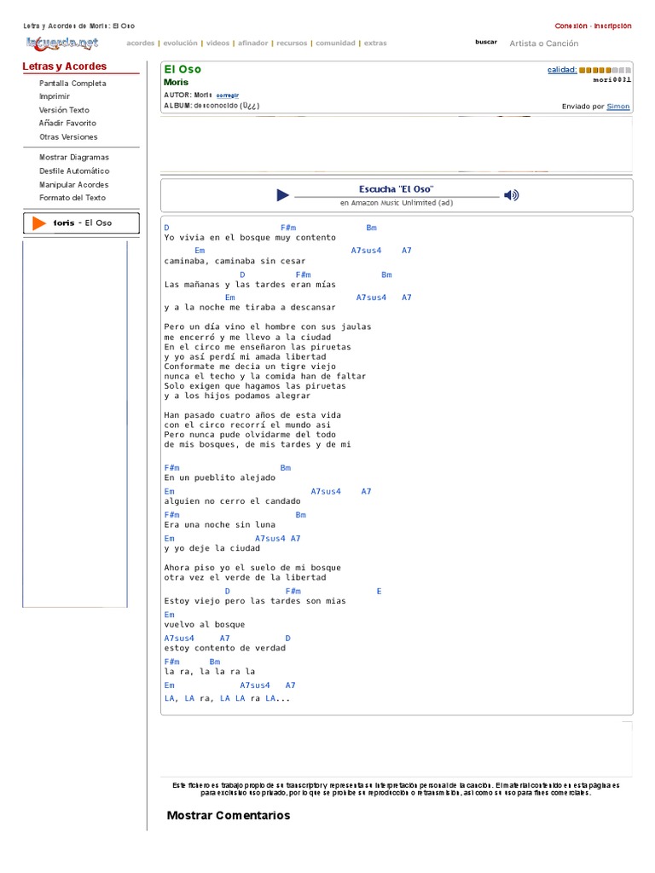
Task: Click the audio progress bar
Action: coord(397,197)
